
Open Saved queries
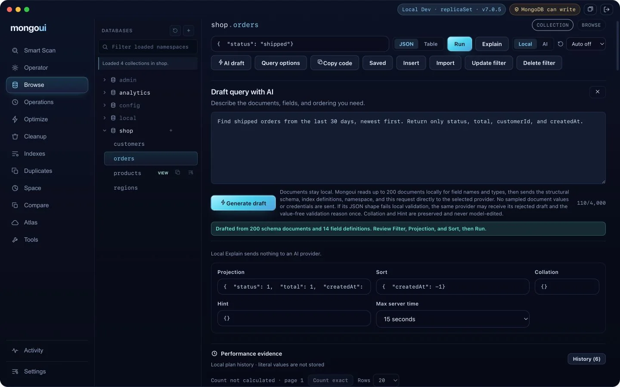pos(378,63)
